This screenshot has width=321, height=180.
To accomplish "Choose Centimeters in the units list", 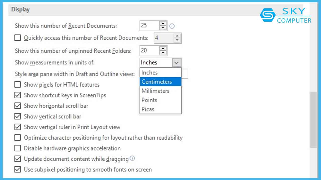I will (x=160, y=82).
